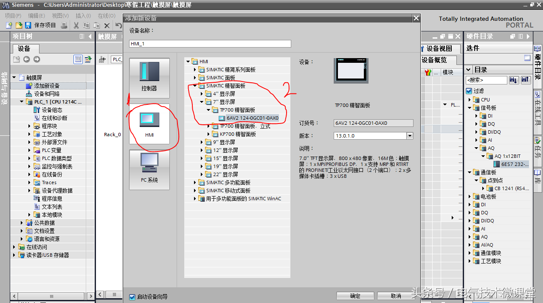Screen dimensions: 543x303
Task: Click the forward arrow in project tree toolbar
Action: point(37,59)
